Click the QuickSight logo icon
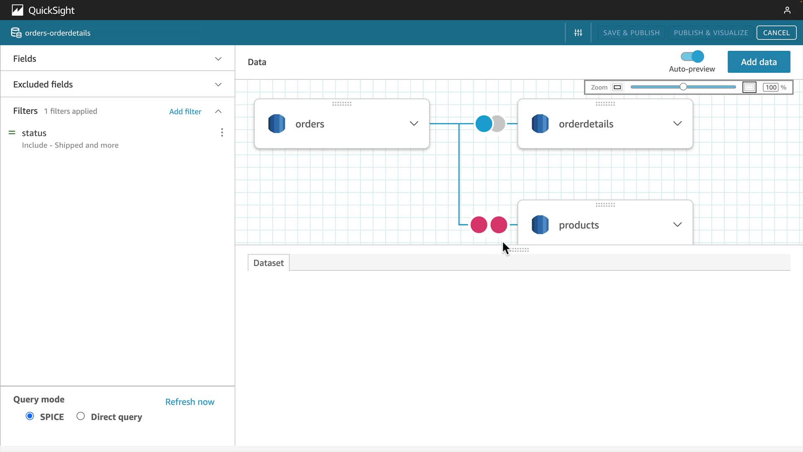The image size is (803, 452). (x=17, y=10)
